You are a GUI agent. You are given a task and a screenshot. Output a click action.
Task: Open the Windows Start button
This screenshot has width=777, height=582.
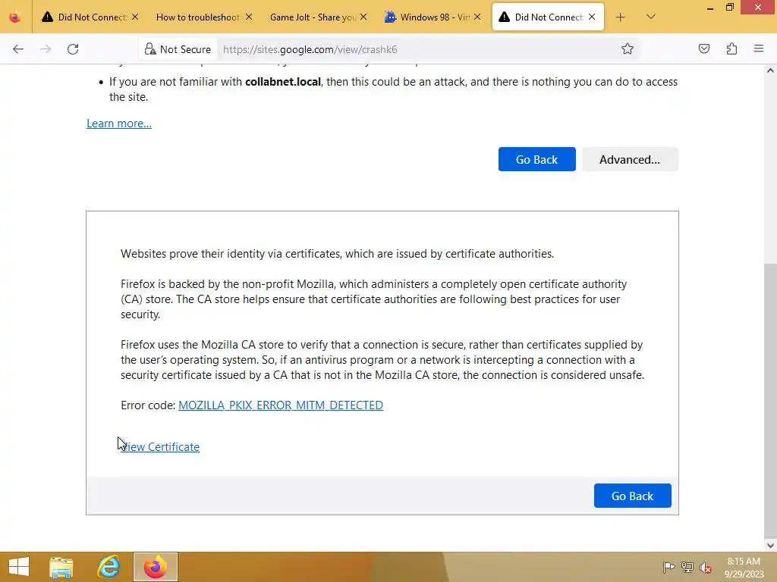click(19, 567)
